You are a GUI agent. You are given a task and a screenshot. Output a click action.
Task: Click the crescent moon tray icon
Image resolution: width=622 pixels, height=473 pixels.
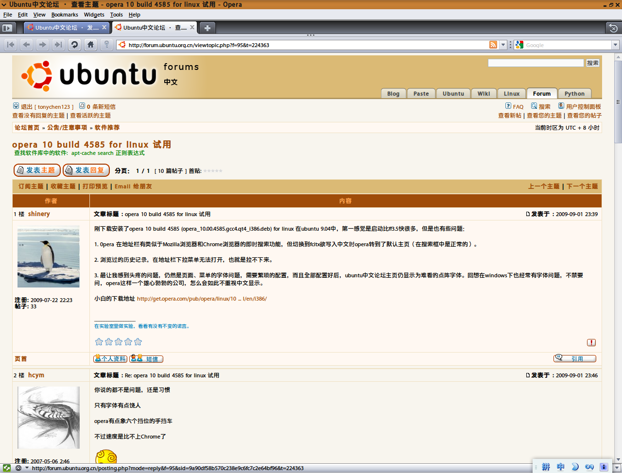click(575, 467)
